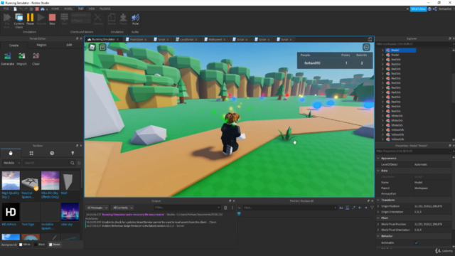Close the Terrain Editor panel
Screen dimensions: 455x256
81,38
